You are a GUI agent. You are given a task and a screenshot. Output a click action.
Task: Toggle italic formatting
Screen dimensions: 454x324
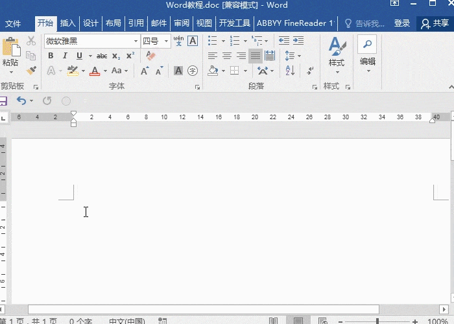tap(65, 56)
